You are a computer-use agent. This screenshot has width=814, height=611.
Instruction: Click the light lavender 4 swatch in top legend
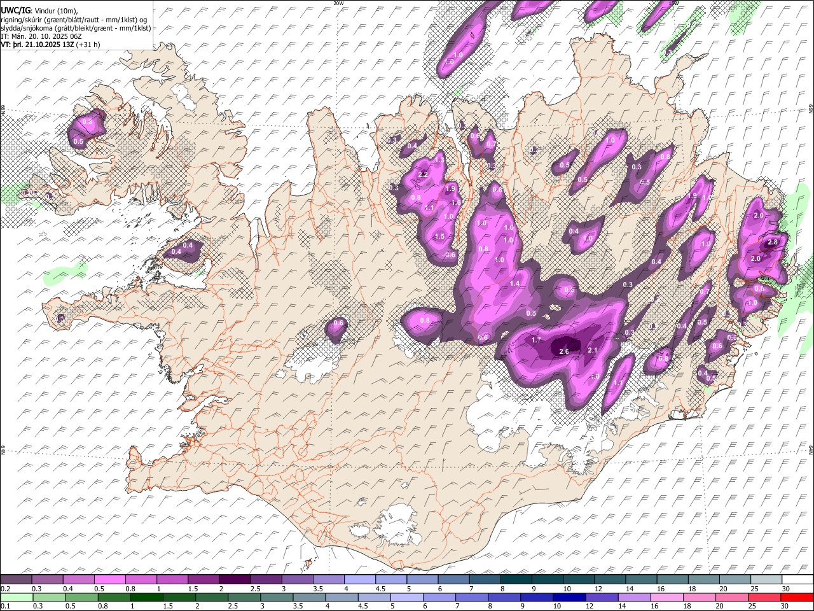click(x=359, y=579)
